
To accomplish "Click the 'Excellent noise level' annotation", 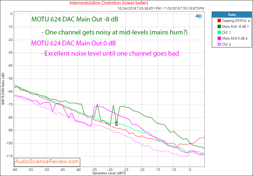I will [110, 53].
